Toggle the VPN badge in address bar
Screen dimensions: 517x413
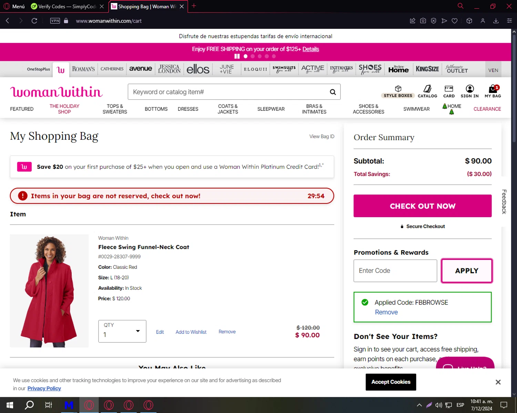(55, 21)
